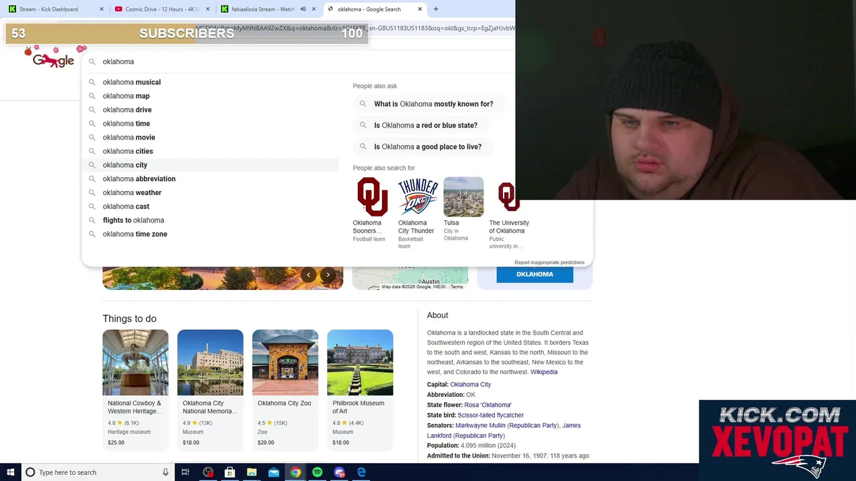Click the magnifier icon beside the search box

92,61
